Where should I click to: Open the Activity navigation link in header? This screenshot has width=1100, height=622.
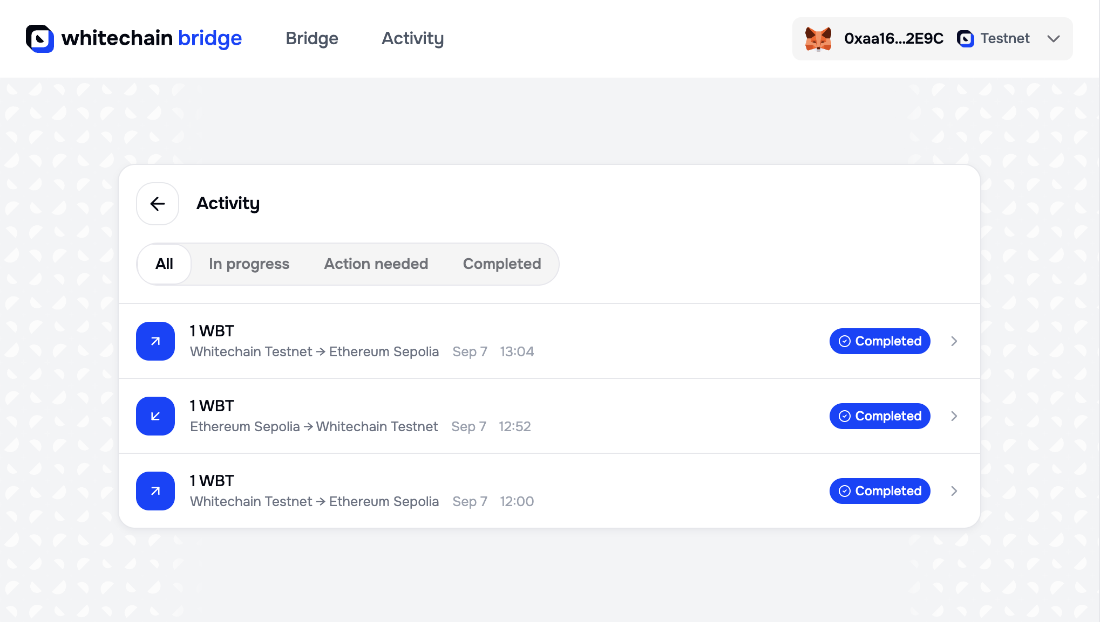pos(412,38)
